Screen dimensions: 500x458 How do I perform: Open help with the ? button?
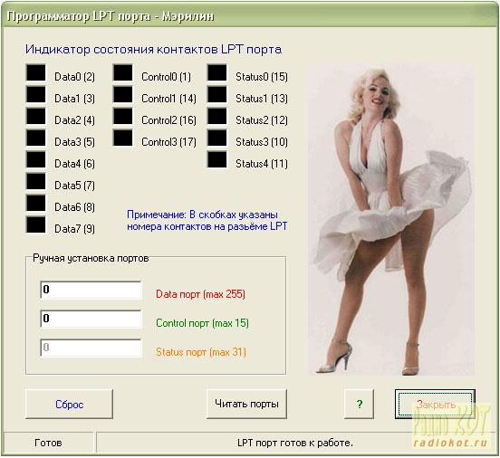[x=360, y=404]
